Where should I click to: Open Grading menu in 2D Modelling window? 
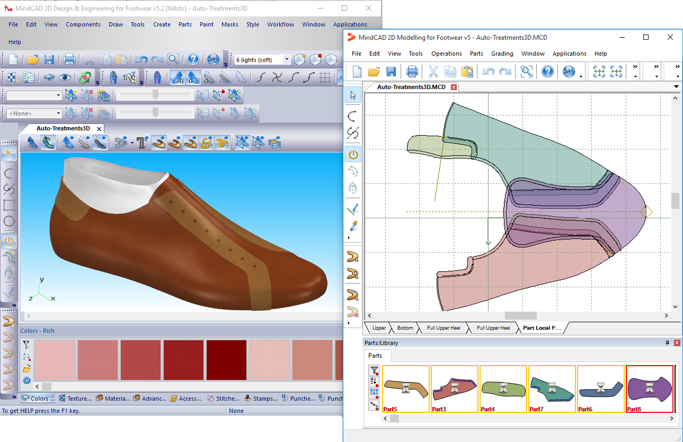(502, 54)
